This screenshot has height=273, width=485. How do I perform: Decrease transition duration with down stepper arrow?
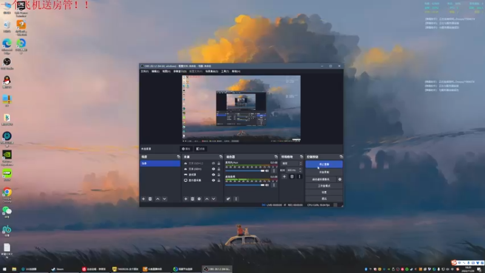pyautogui.click(x=300, y=171)
